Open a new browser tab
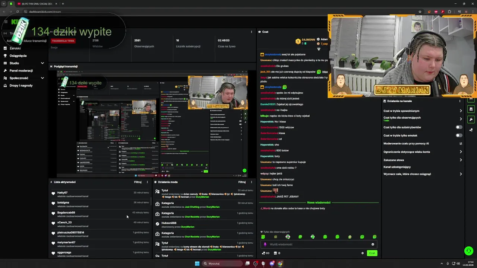This screenshot has width=477, height=268. (x=63, y=4)
